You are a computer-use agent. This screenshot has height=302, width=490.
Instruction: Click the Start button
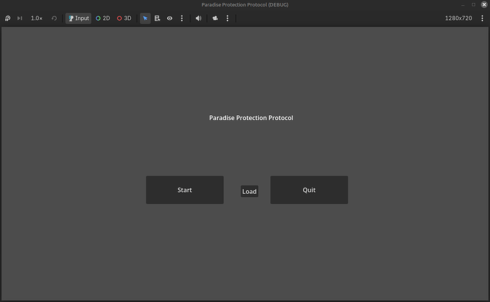185,190
